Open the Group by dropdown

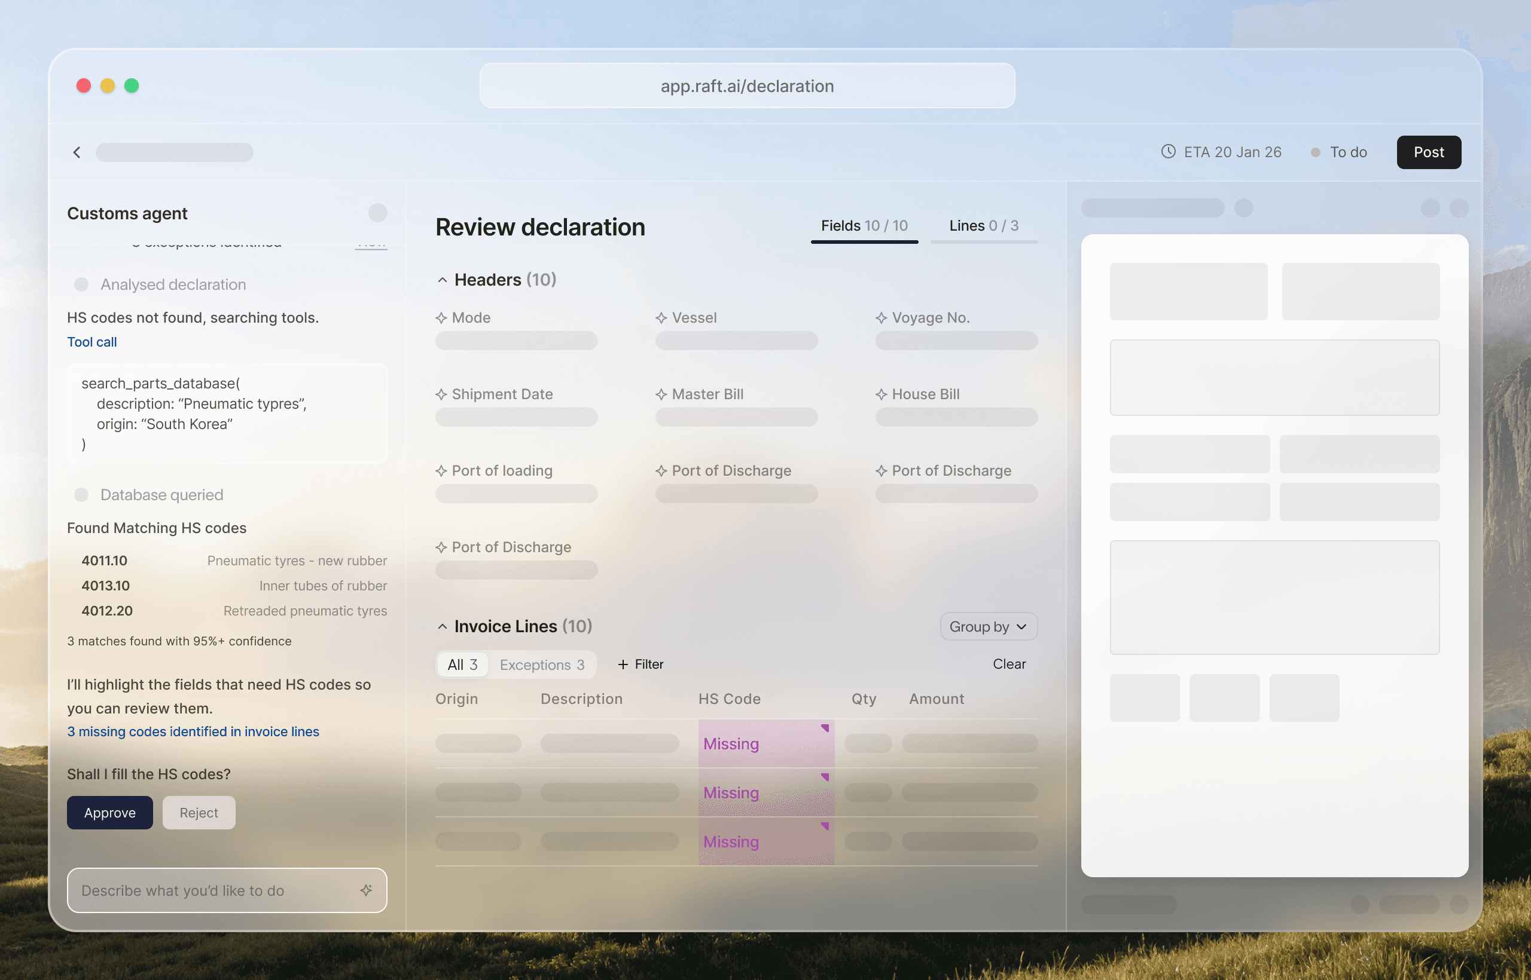[x=988, y=626]
